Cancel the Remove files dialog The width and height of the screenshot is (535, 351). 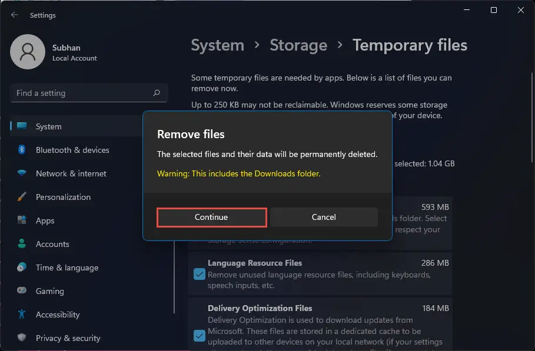(324, 217)
